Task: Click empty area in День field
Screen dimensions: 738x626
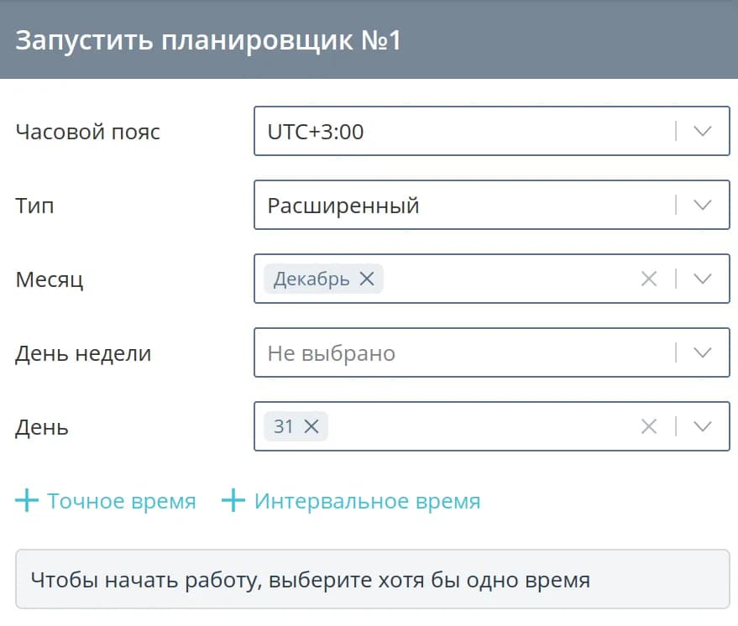Action: tap(479, 426)
